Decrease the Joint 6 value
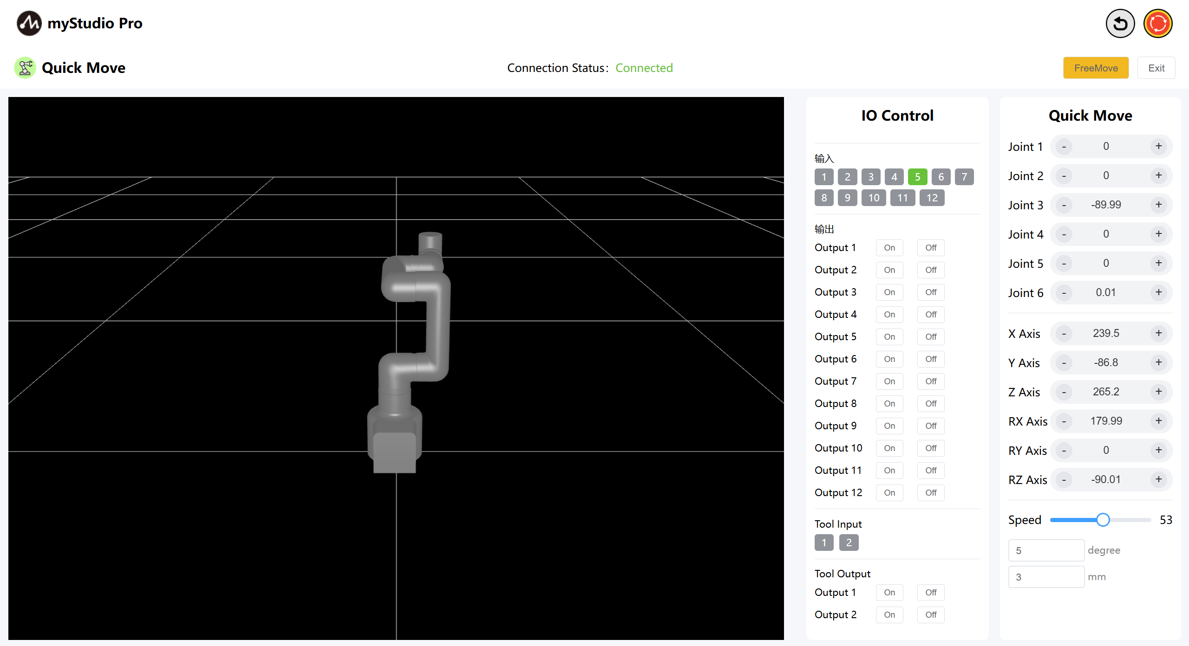 pyautogui.click(x=1064, y=293)
